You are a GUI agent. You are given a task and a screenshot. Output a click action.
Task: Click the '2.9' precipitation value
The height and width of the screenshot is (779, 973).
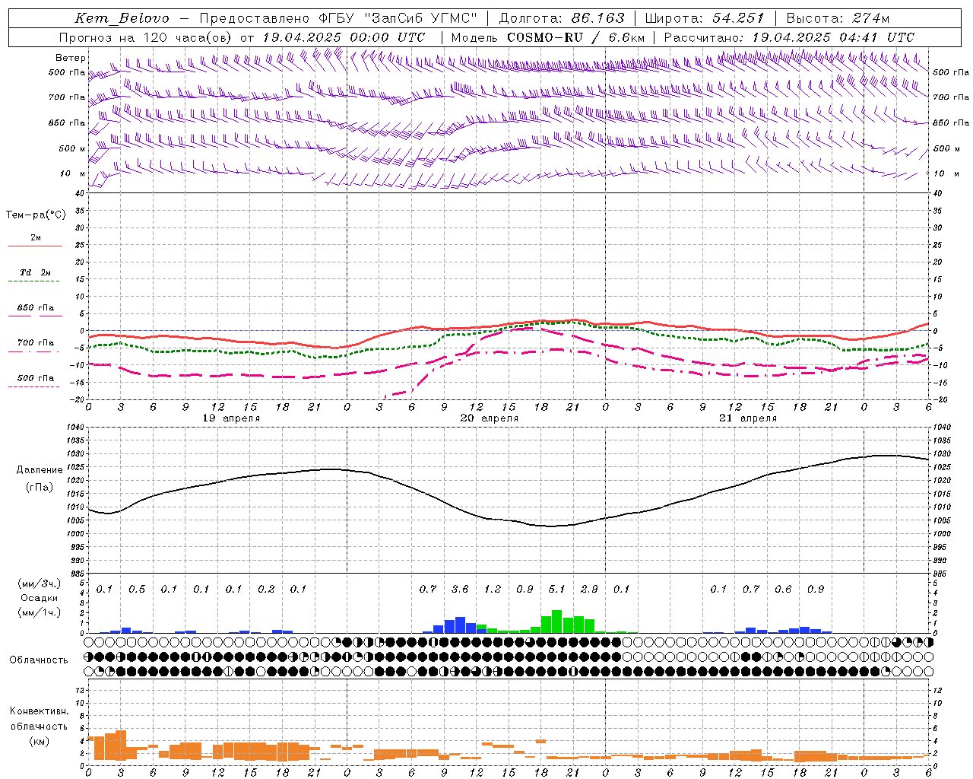point(589,589)
